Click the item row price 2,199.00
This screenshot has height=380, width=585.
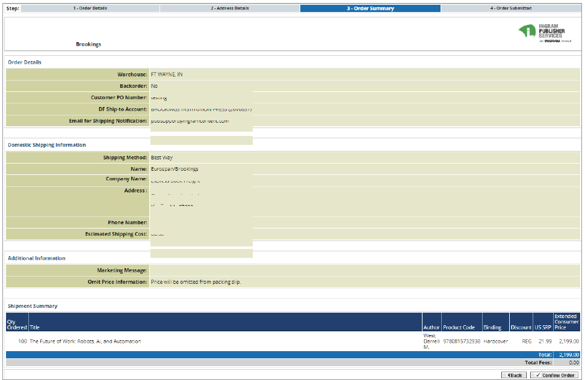[569, 342]
